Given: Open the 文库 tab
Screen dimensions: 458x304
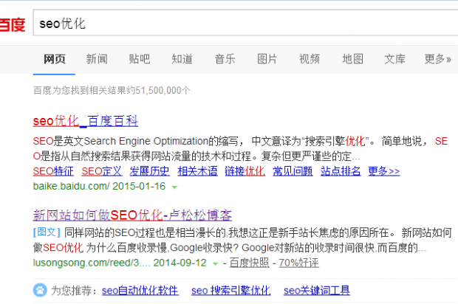Looking at the screenshot, I should (394, 59).
